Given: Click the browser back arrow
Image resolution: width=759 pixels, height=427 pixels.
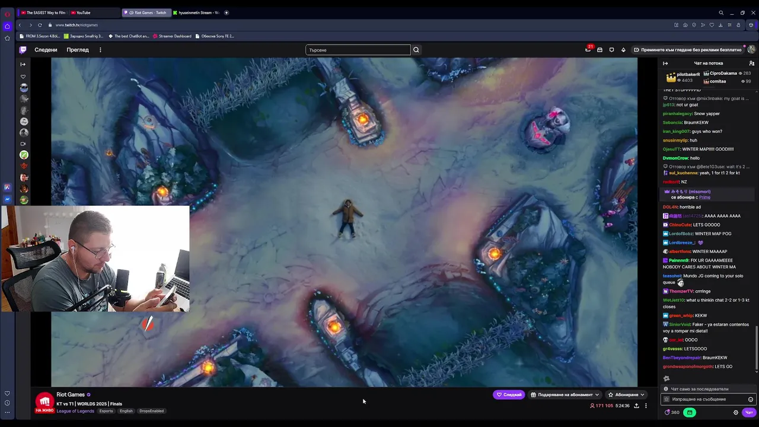Looking at the screenshot, I should [x=20, y=25].
